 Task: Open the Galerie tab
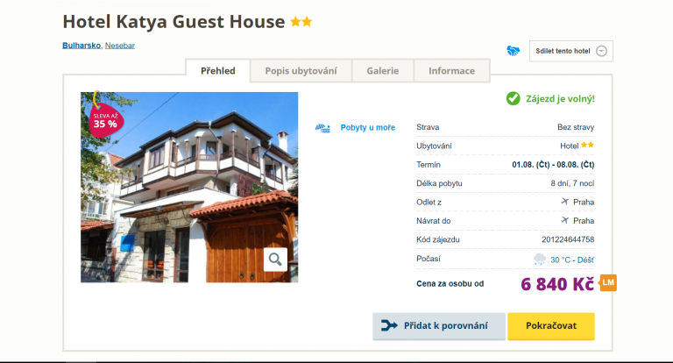click(382, 71)
